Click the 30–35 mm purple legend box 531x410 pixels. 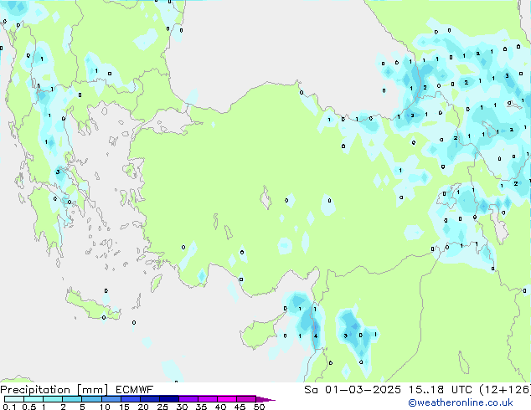pyautogui.click(x=188, y=399)
